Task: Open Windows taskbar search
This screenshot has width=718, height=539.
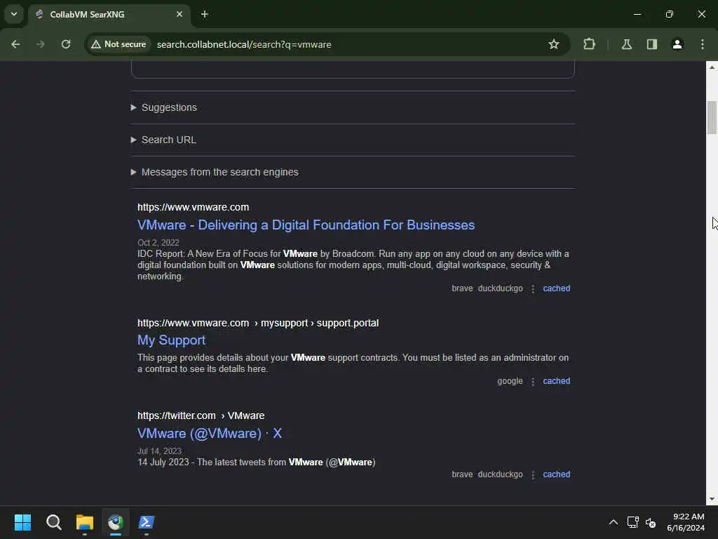Action: tap(53, 522)
